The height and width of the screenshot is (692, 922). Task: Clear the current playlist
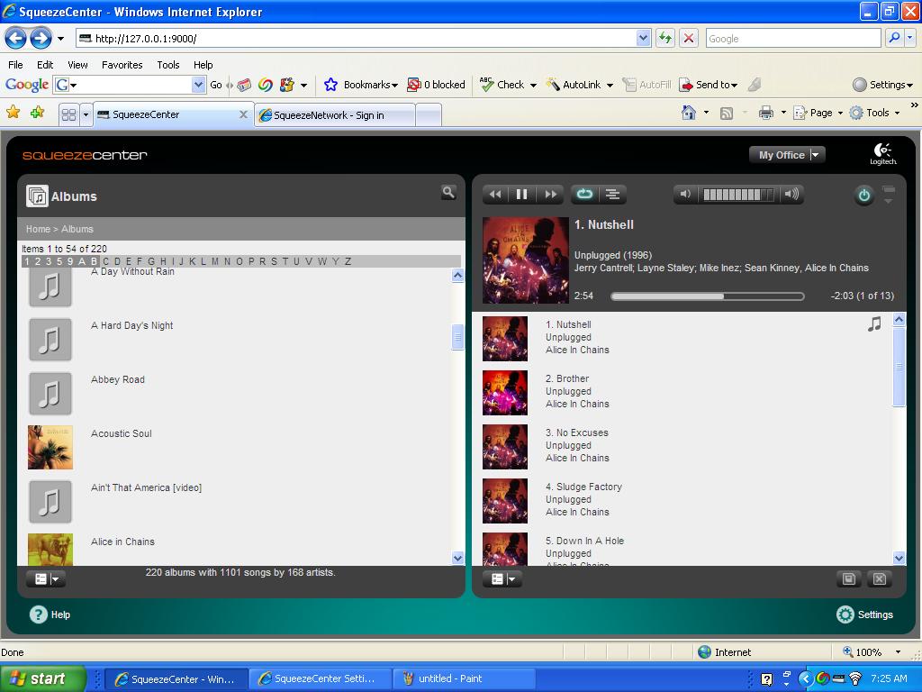click(880, 578)
